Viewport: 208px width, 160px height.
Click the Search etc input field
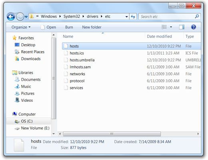(x=167, y=17)
